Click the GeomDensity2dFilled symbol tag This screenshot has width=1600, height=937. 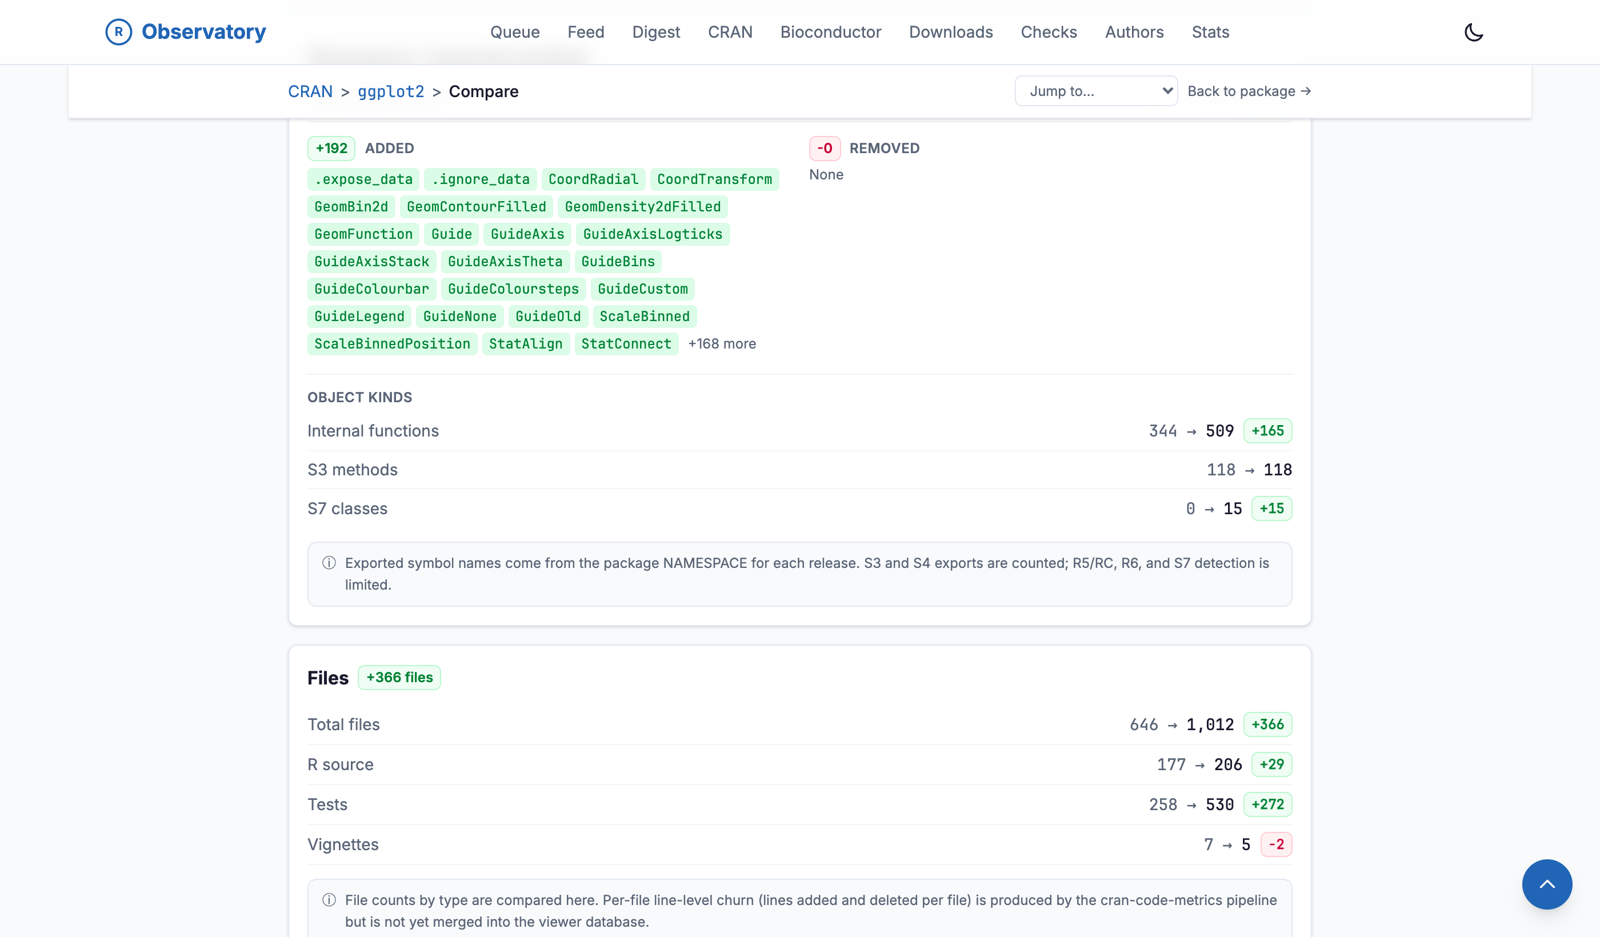point(642,206)
